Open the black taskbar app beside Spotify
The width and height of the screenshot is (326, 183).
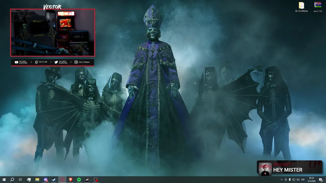[x=87, y=180]
